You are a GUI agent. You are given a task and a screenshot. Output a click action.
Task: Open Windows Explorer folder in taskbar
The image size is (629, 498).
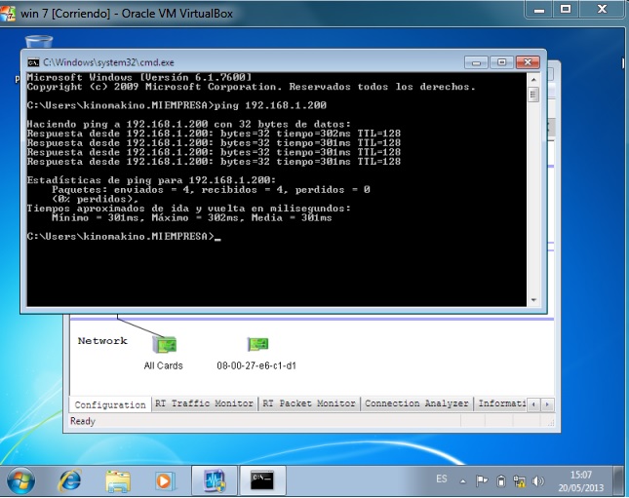click(118, 481)
